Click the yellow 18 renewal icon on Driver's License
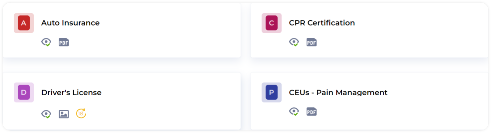 pyautogui.click(x=81, y=113)
